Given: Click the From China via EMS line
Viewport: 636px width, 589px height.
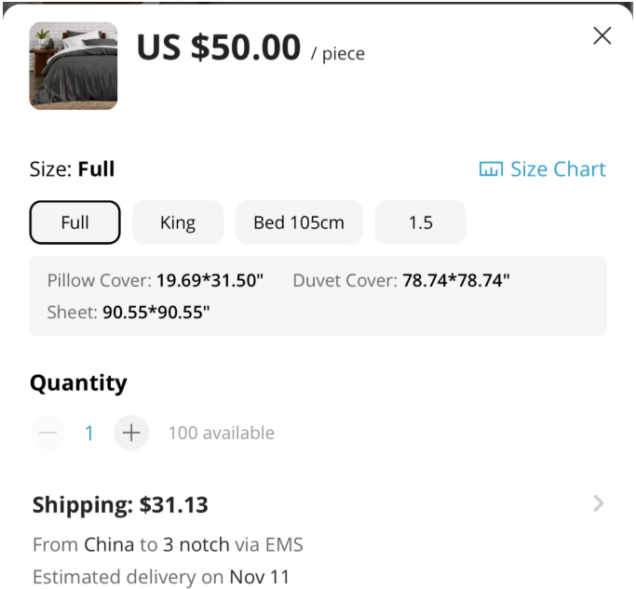Looking at the screenshot, I should coord(168,544).
